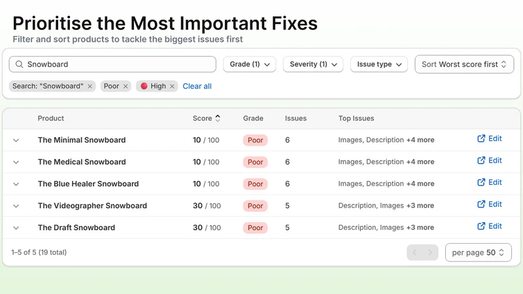Open the per page 50 selector

tap(479, 253)
